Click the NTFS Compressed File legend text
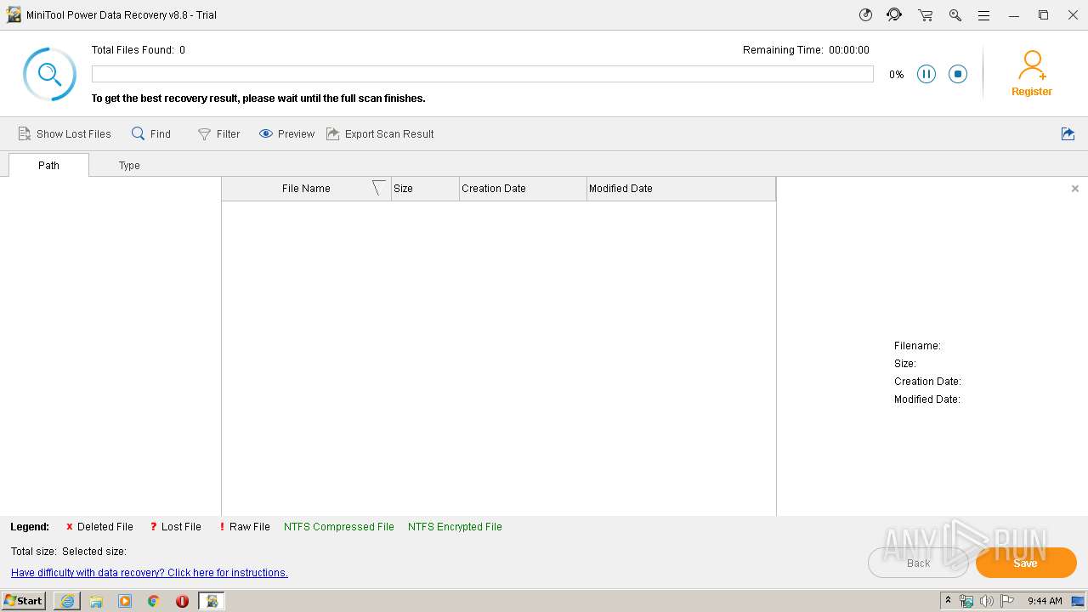 pos(339,527)
